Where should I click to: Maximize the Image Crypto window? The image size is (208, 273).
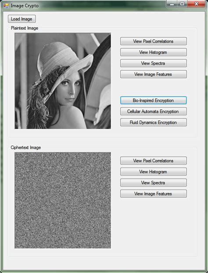[182, 4]
